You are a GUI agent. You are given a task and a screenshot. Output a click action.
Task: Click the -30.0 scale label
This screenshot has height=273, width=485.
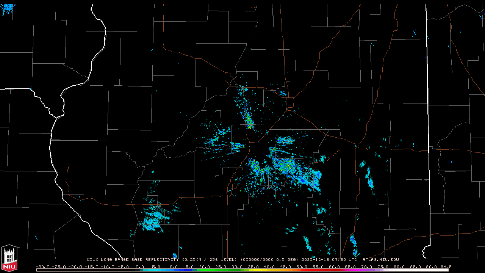42,267
